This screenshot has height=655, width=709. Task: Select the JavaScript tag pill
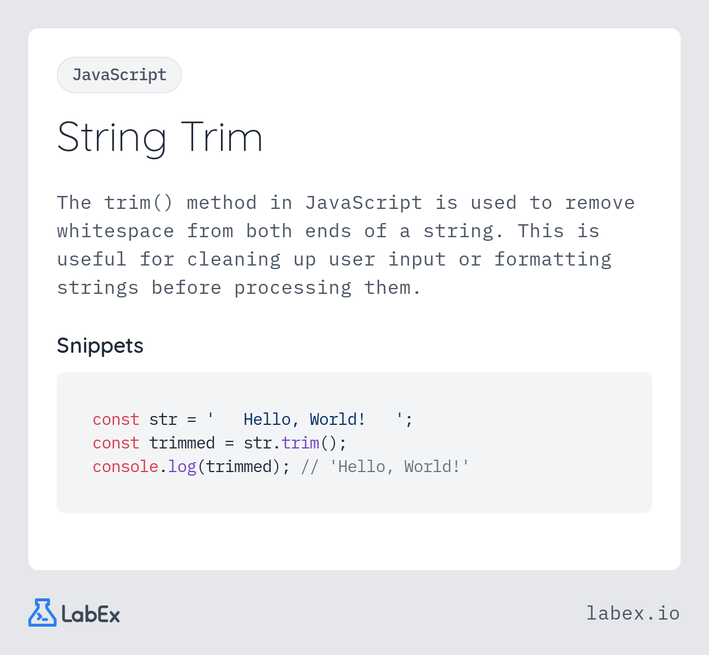pos(119,75)
